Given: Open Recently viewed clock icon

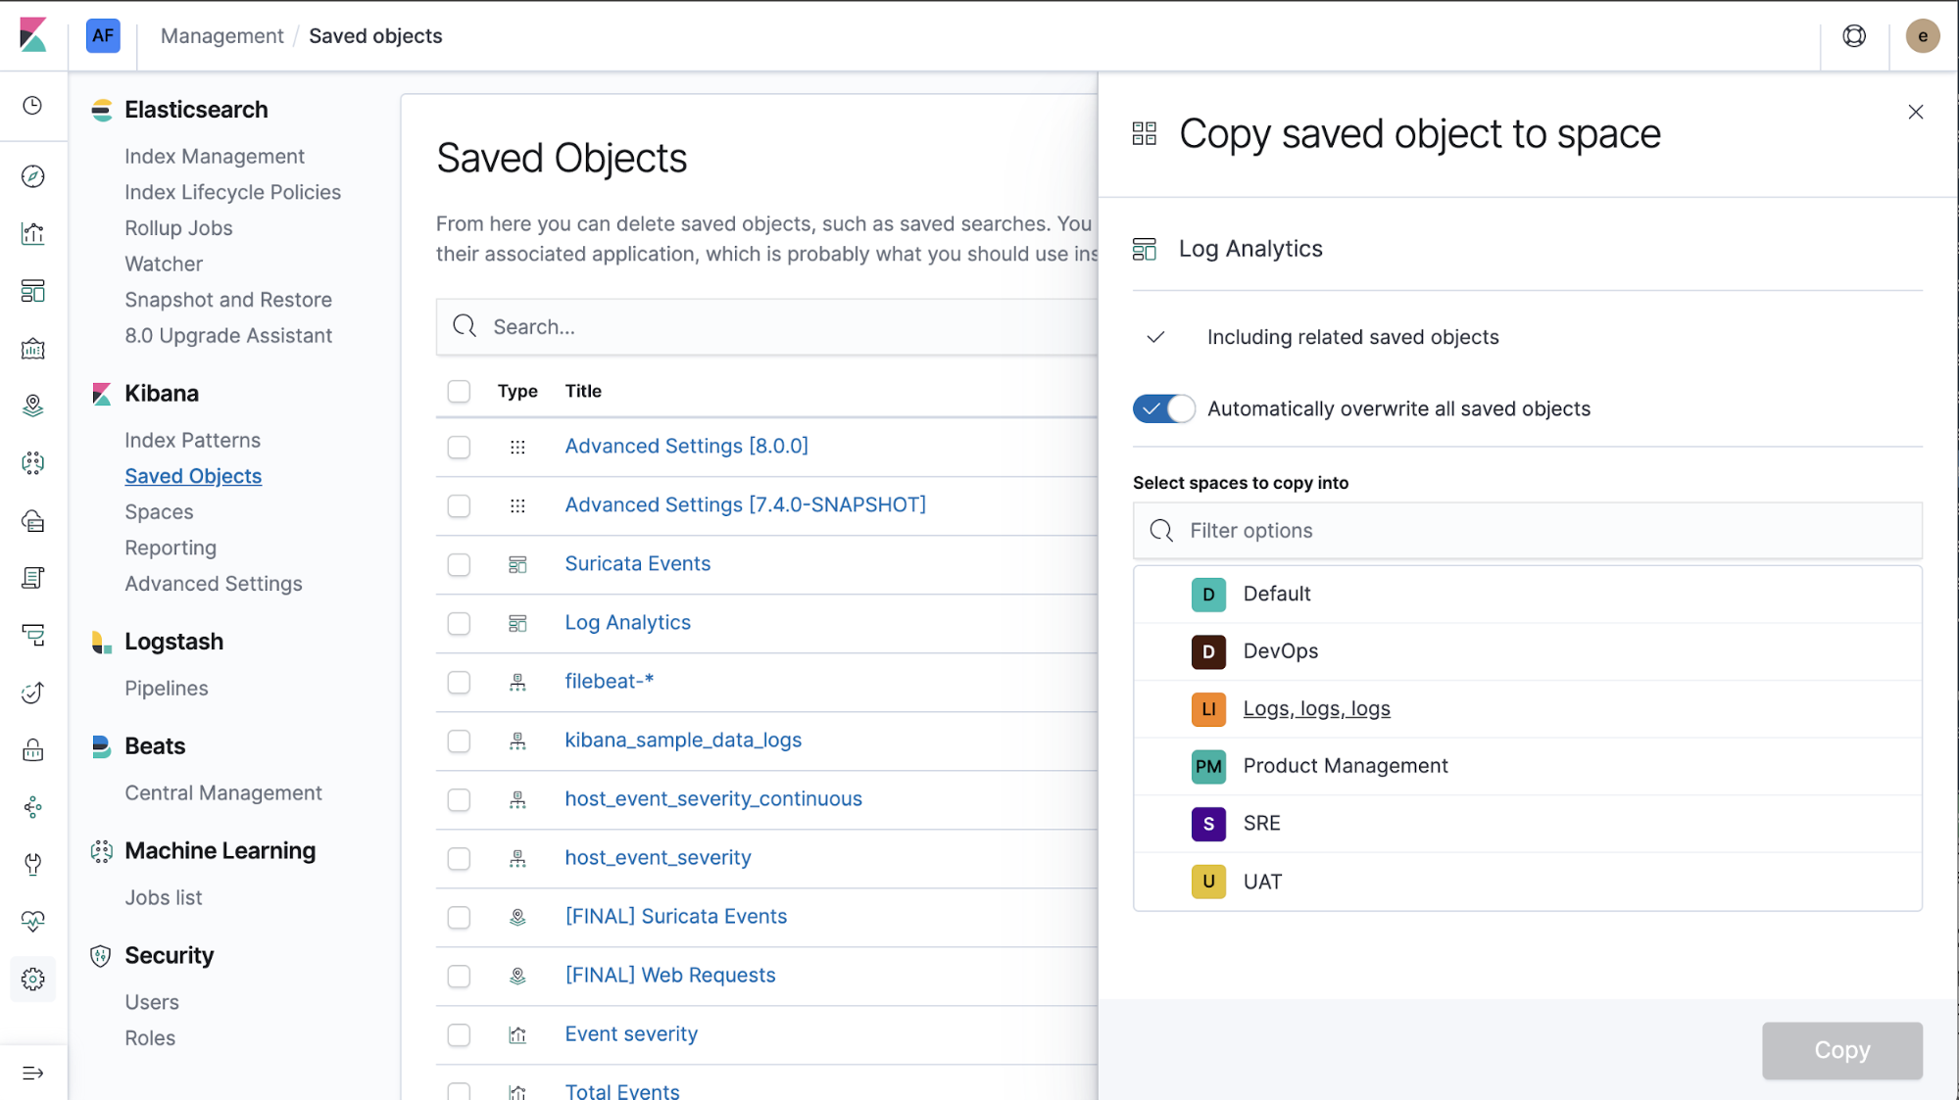Looking at the screenshot, I should click(33, 105).
